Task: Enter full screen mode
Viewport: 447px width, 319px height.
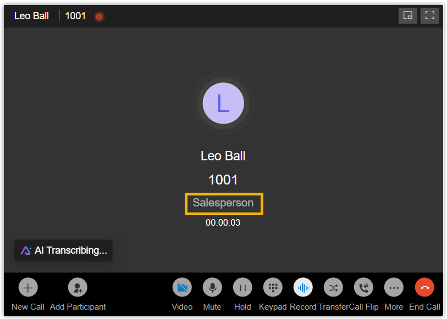Action: (x=429, y=15)
